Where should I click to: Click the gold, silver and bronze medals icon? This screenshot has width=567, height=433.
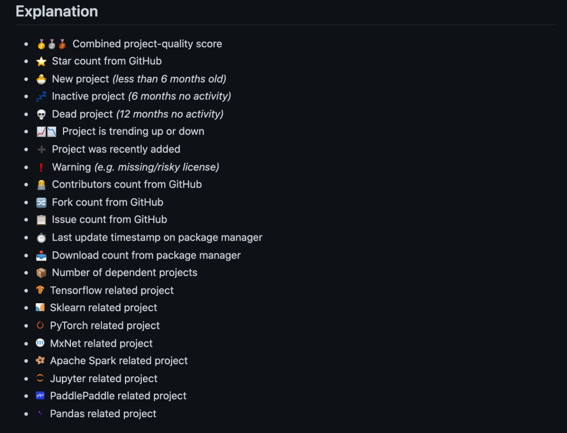click(x=51, y=44)
